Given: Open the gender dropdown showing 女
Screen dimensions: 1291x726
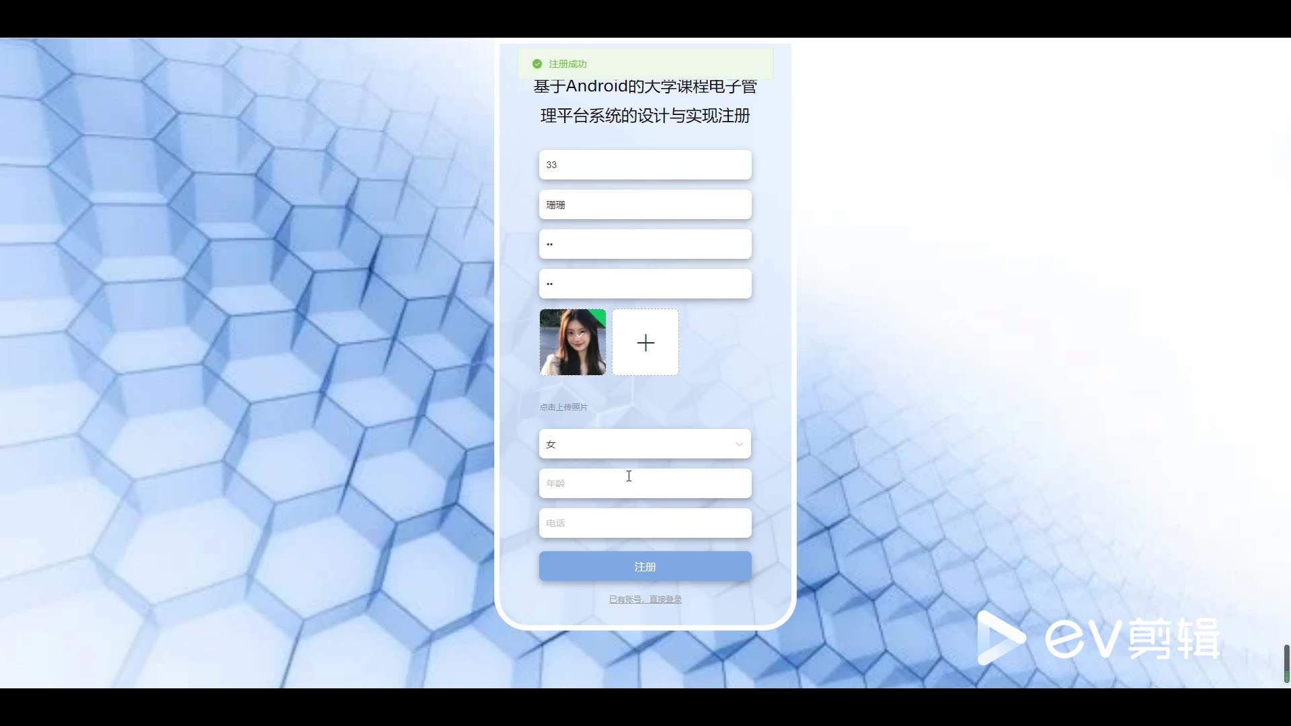Looking at the screenshot, I should point(645,444).
